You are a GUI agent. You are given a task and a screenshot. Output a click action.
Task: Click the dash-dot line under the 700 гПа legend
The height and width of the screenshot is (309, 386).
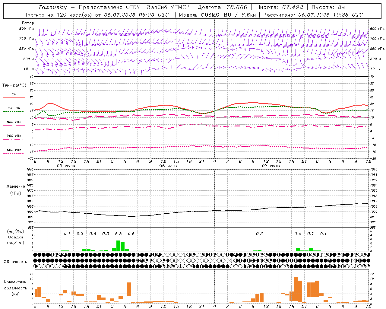13,139
